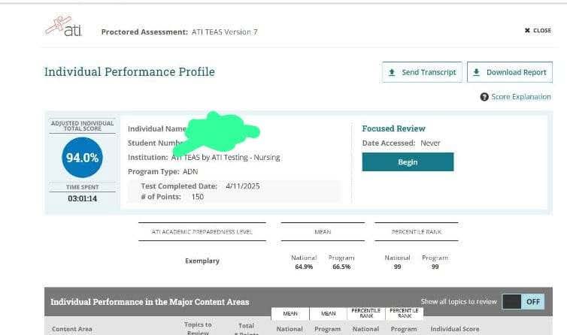Click the Individual Score column header
Image resolution: width=567 pixels, height=335 pixels.
tap(455, 329)
